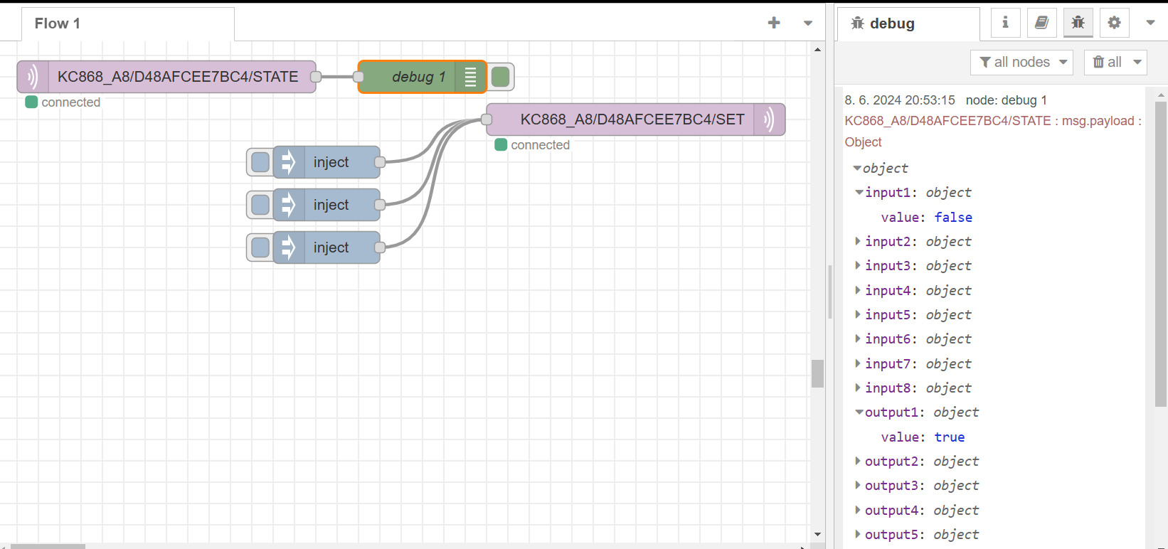Expand the input2 object entry
The height and width of the screenshot is (549, 1168).
(x=858, y=242)
